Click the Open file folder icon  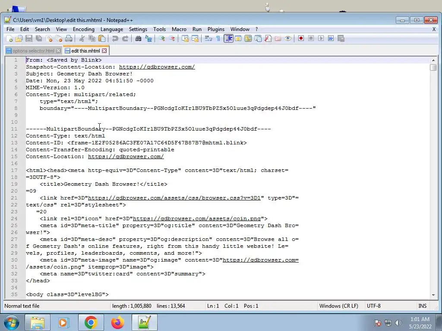tap(19, 38)
